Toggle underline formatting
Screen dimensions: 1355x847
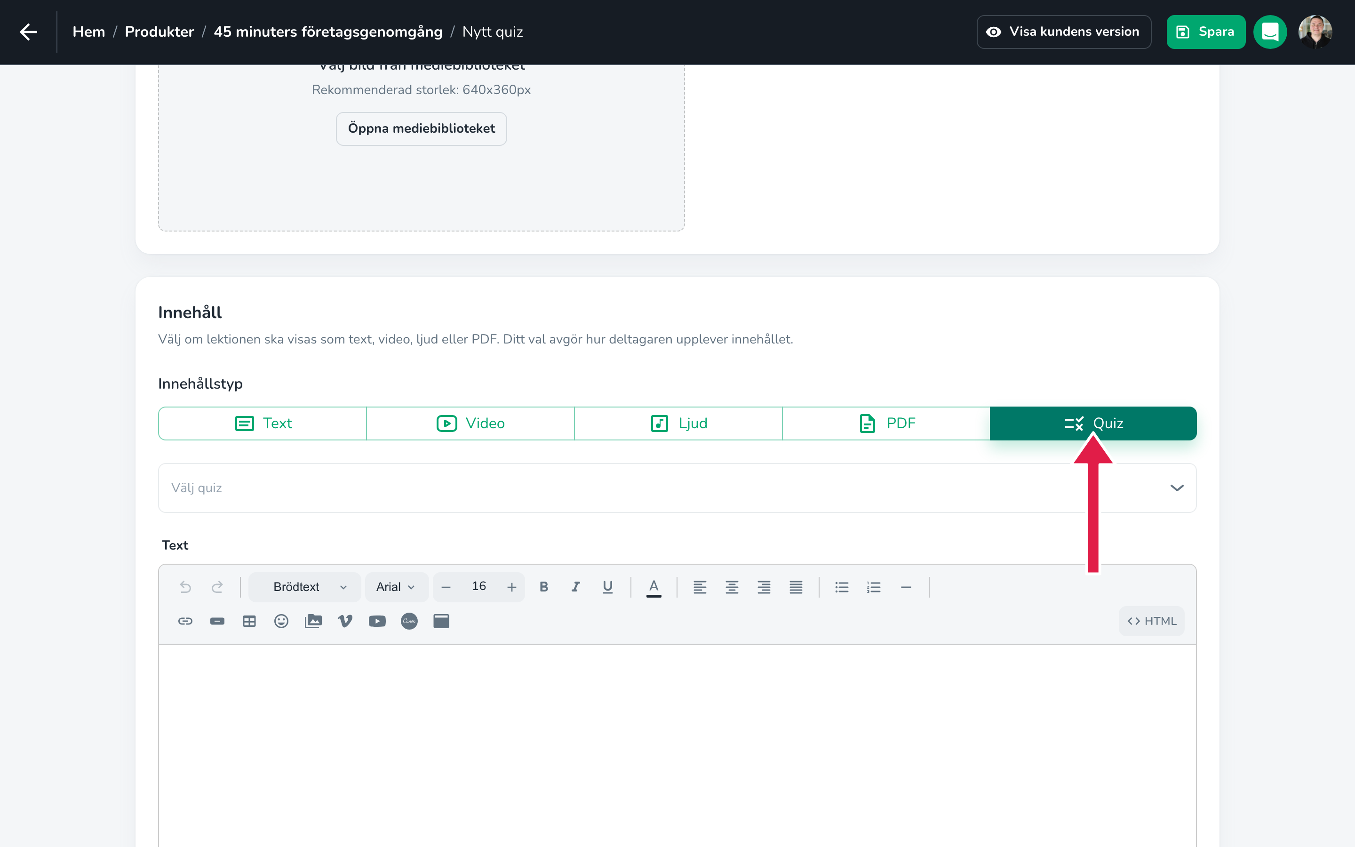click(607, 587)
